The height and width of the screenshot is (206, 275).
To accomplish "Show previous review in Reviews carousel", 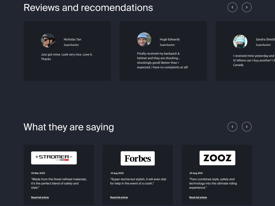I will click(x=232, y=7).
